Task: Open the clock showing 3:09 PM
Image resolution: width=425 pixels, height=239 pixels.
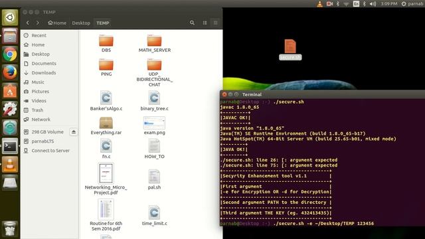Action: pyautogui.click(x=389, y=4)
